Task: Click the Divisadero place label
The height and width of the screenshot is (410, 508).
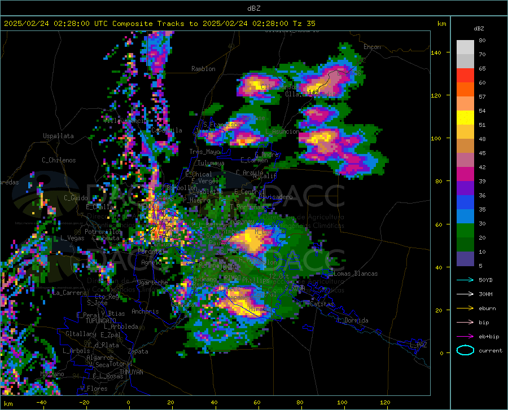Action: tap(275, 197)
